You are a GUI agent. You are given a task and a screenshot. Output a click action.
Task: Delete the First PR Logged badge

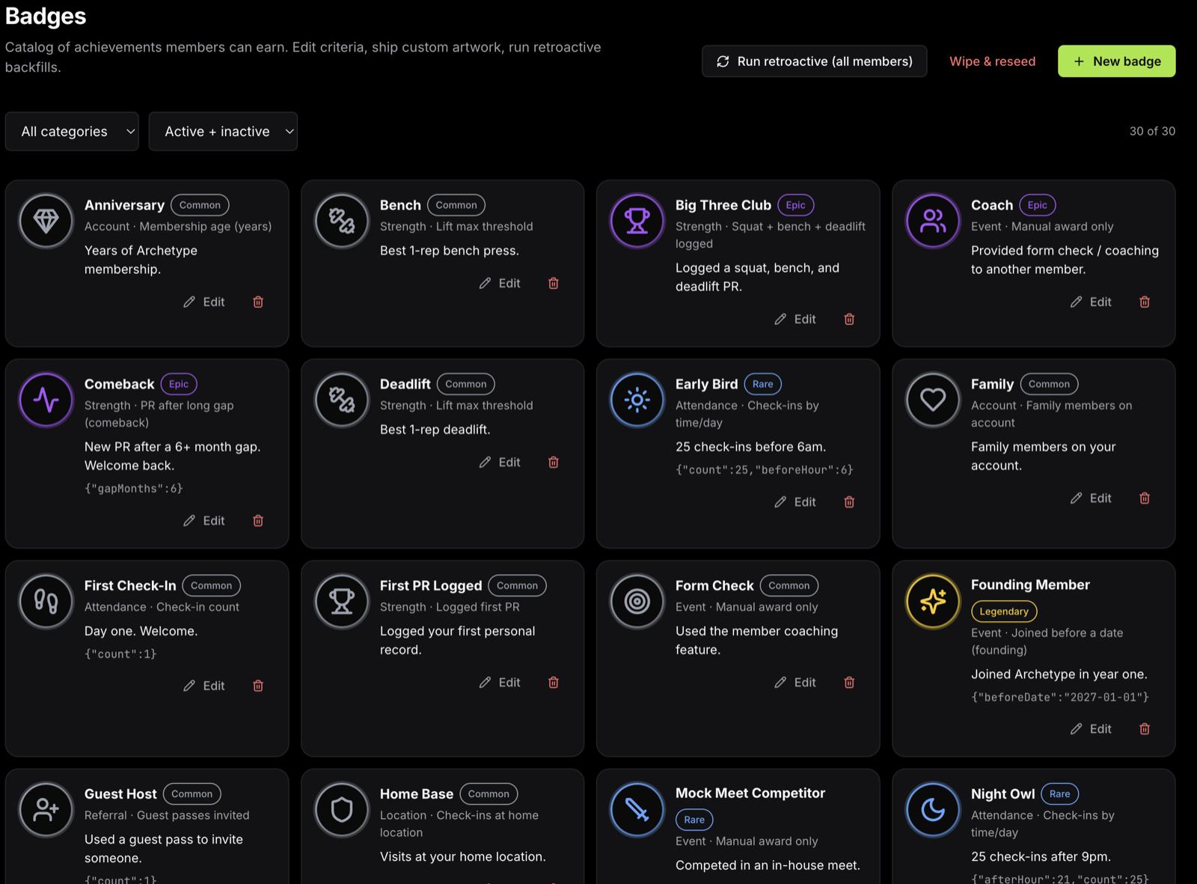coord(554,682)
